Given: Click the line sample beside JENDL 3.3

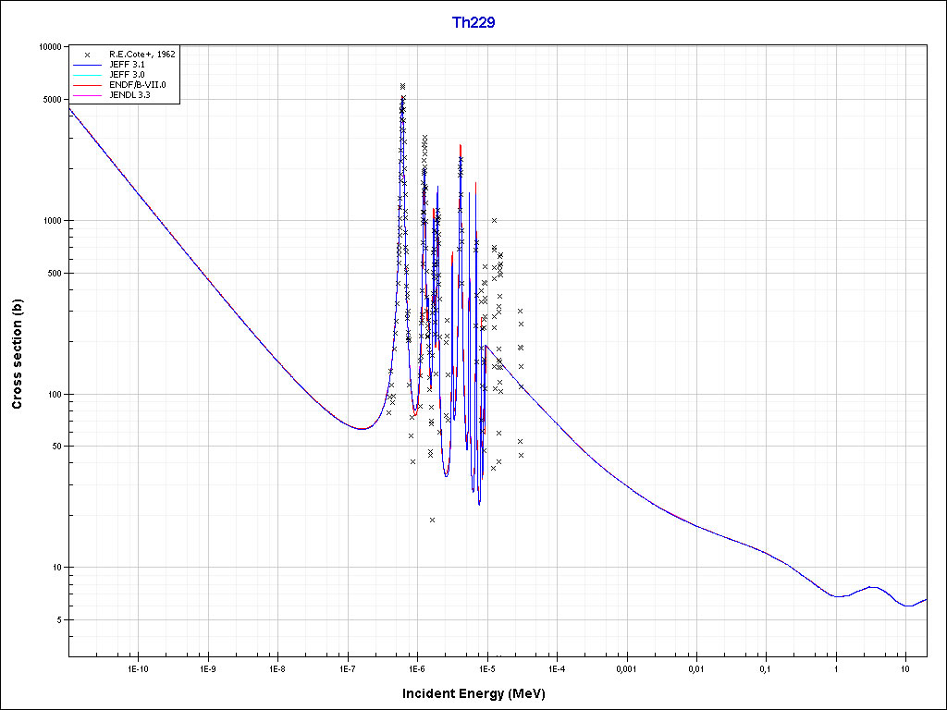Looking at the screenshot, I should (86, 95).
